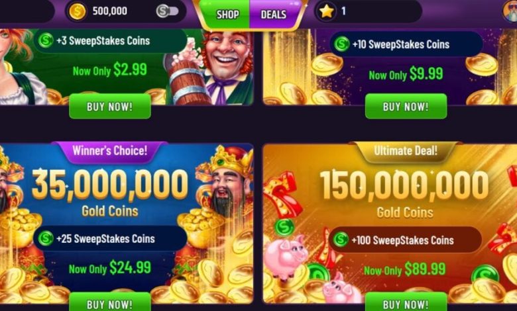Tap the 35,000,000 Gold Coins offer card
517x311 pixels.
pyautogui.click(x=127, y=223)
